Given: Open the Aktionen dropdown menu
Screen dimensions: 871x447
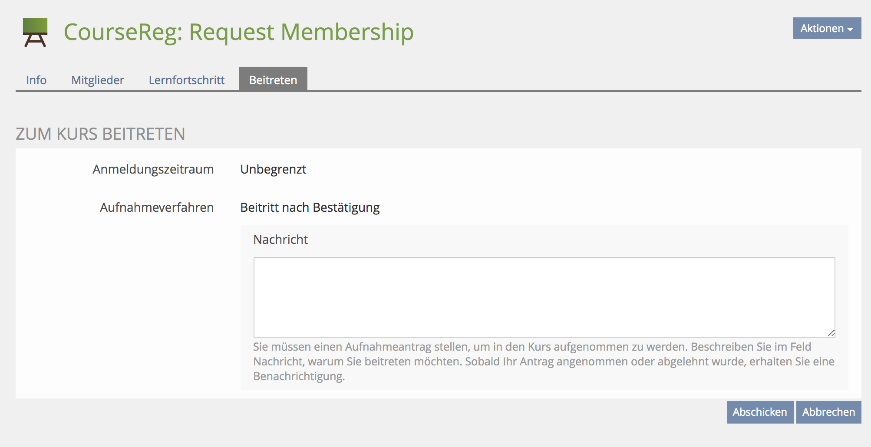Looking at the screenshot, I should (x=826, y=29).
